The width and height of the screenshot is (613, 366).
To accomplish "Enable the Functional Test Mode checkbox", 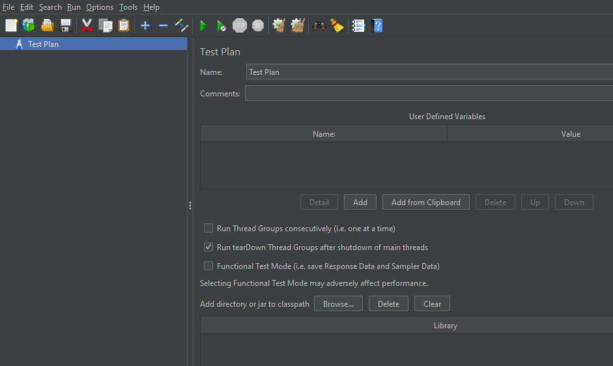I will (x=208, y=266).
